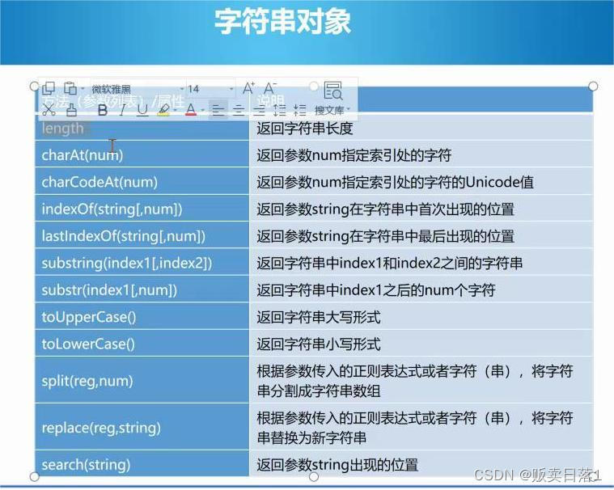614x490 pixels.
Task: Open the 搜文库 dropdown
Action: [349, 110]
